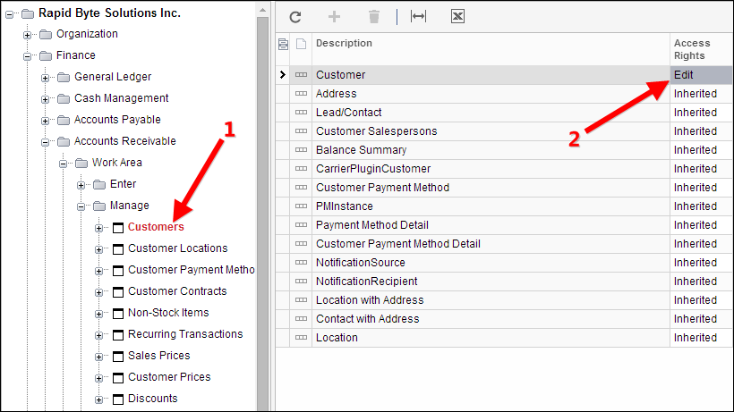The height and width of the screenshot is (412, 734).
Task: Select the Customer description cell
Action: [x=491, y=75]
